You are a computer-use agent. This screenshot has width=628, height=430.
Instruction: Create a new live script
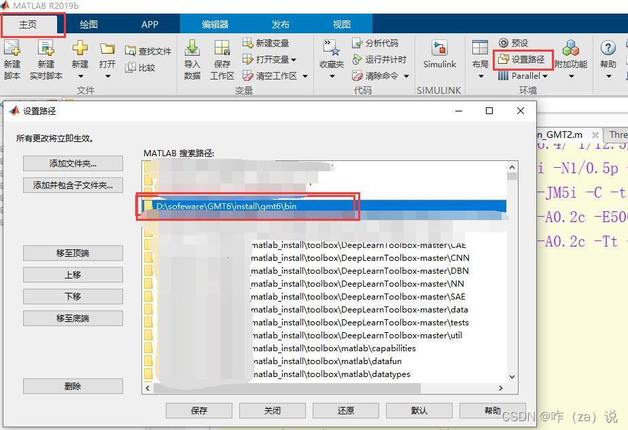click(45, 59)
